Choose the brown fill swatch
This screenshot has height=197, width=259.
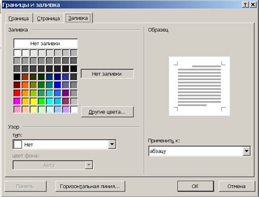tap(26, 77)
